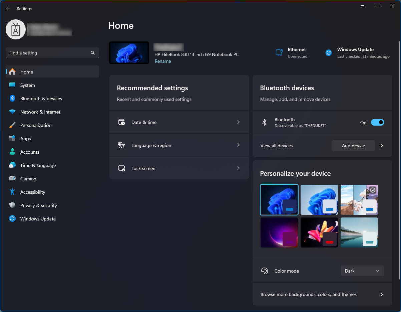Click the Windows Update icon in header
401x312 pixels.
(329, 53)
